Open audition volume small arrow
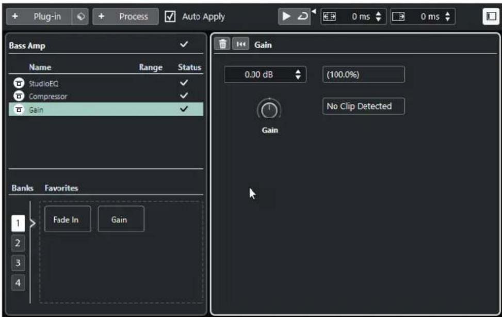This screenshot has height=317, width=502. click(314, 11)
